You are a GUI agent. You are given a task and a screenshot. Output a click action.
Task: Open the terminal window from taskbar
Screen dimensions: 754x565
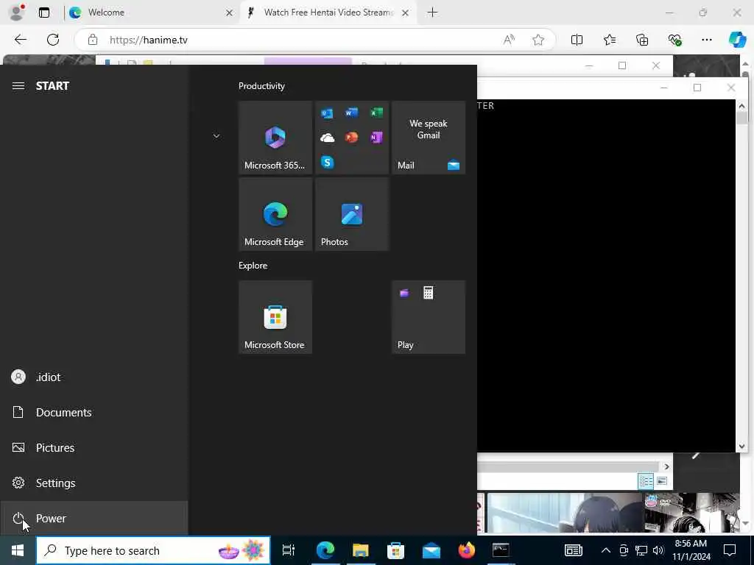(501, 550)
